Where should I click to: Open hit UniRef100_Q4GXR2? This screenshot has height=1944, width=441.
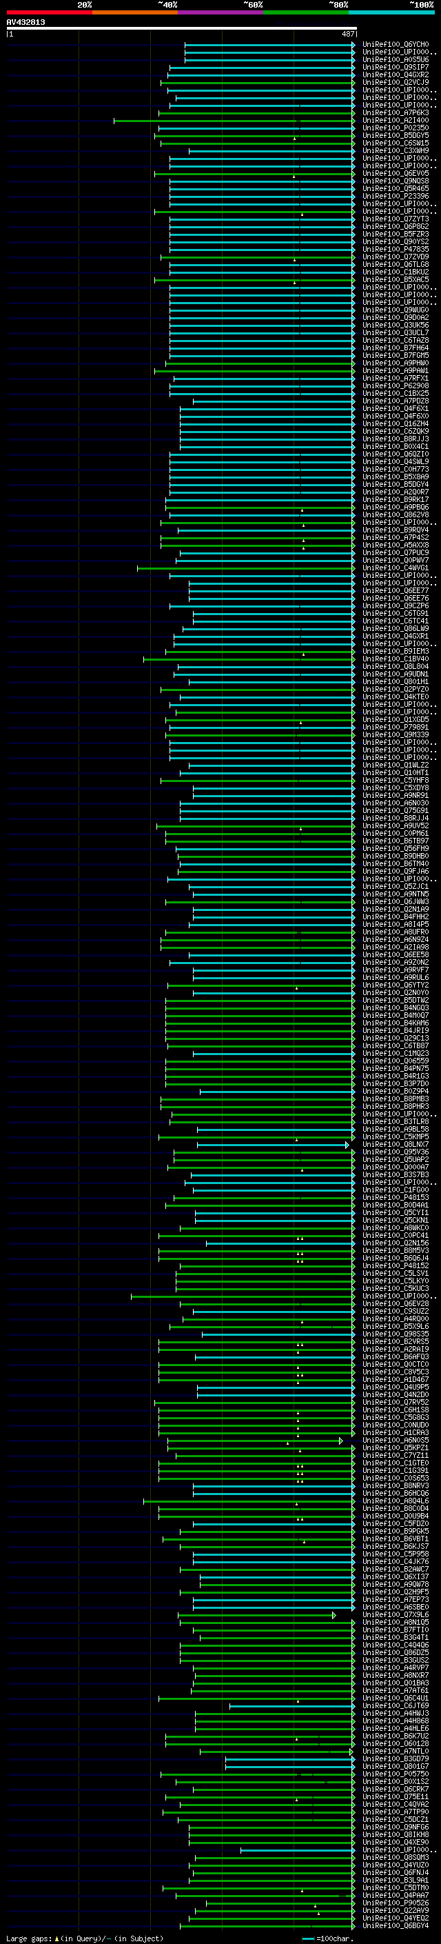tap(395, 74)
